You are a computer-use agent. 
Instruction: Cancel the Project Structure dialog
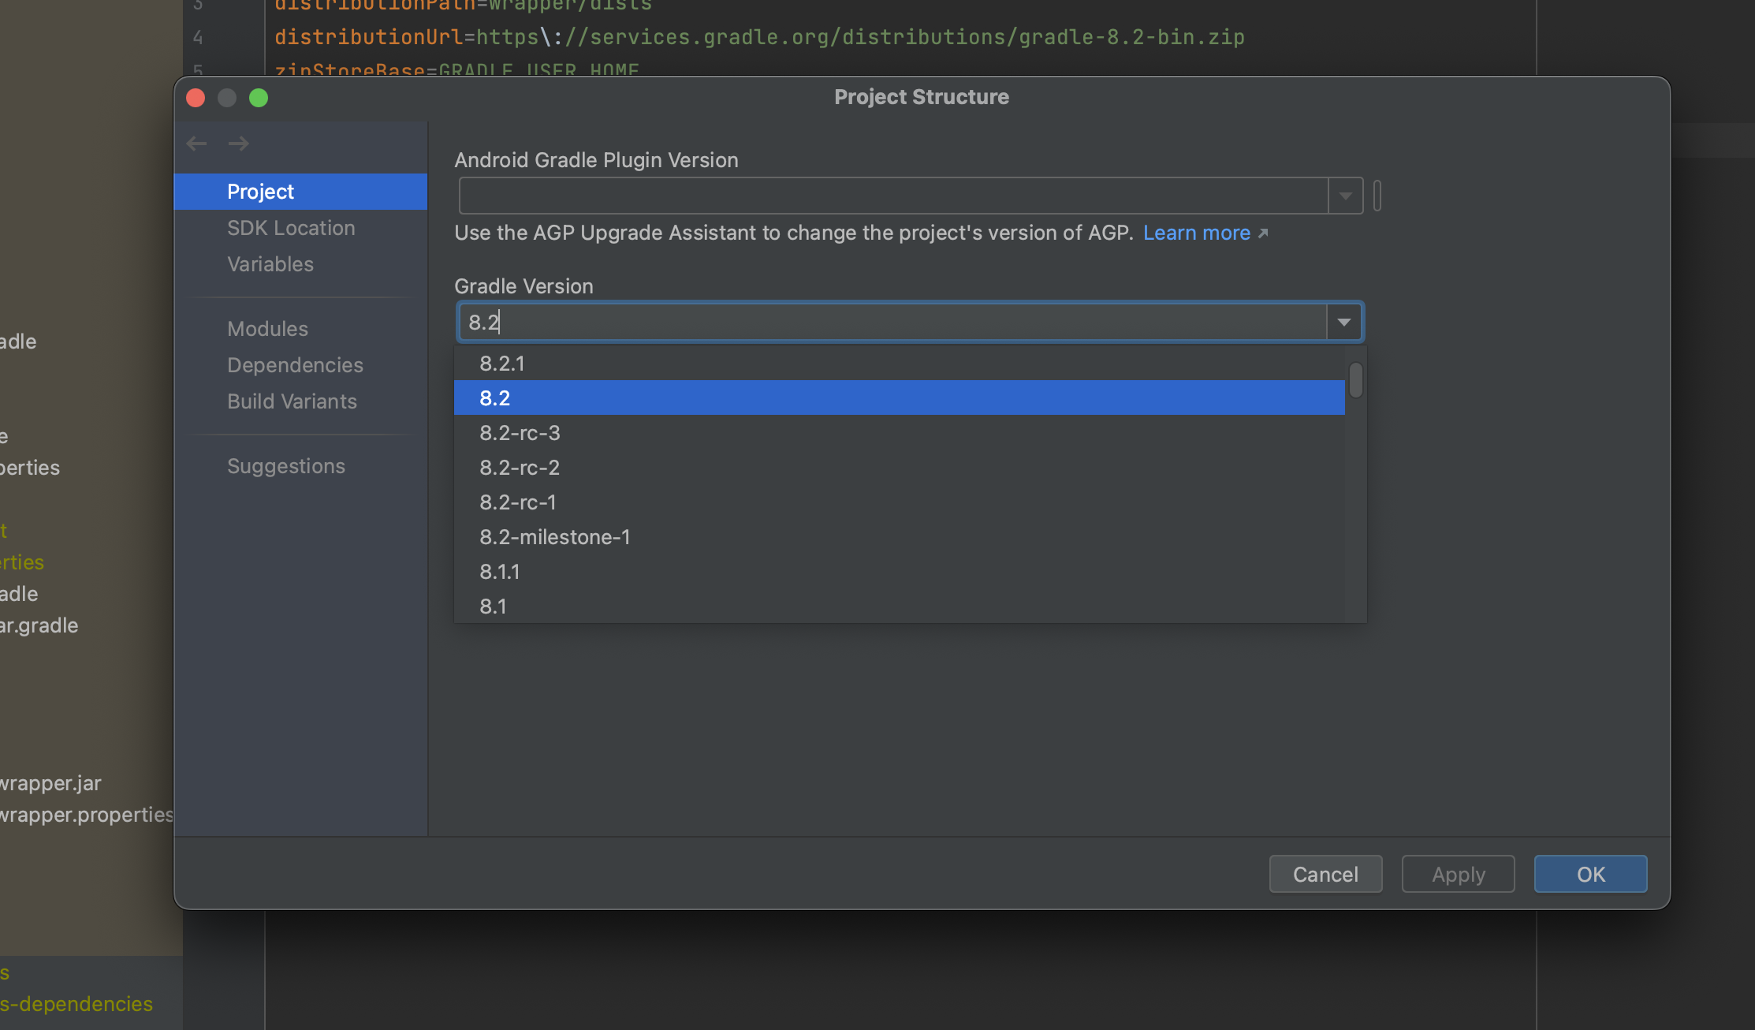point(1325,874)
